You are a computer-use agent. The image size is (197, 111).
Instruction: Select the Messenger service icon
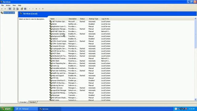pos(50,95)
